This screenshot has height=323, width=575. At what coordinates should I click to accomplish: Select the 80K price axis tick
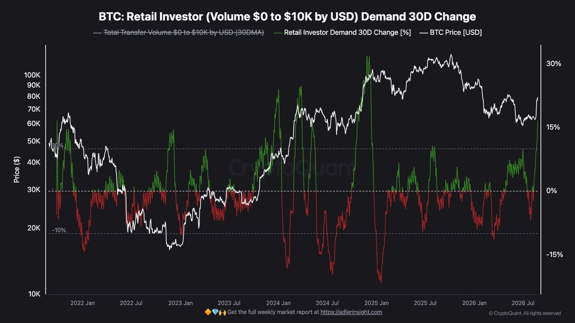point(34,96)
